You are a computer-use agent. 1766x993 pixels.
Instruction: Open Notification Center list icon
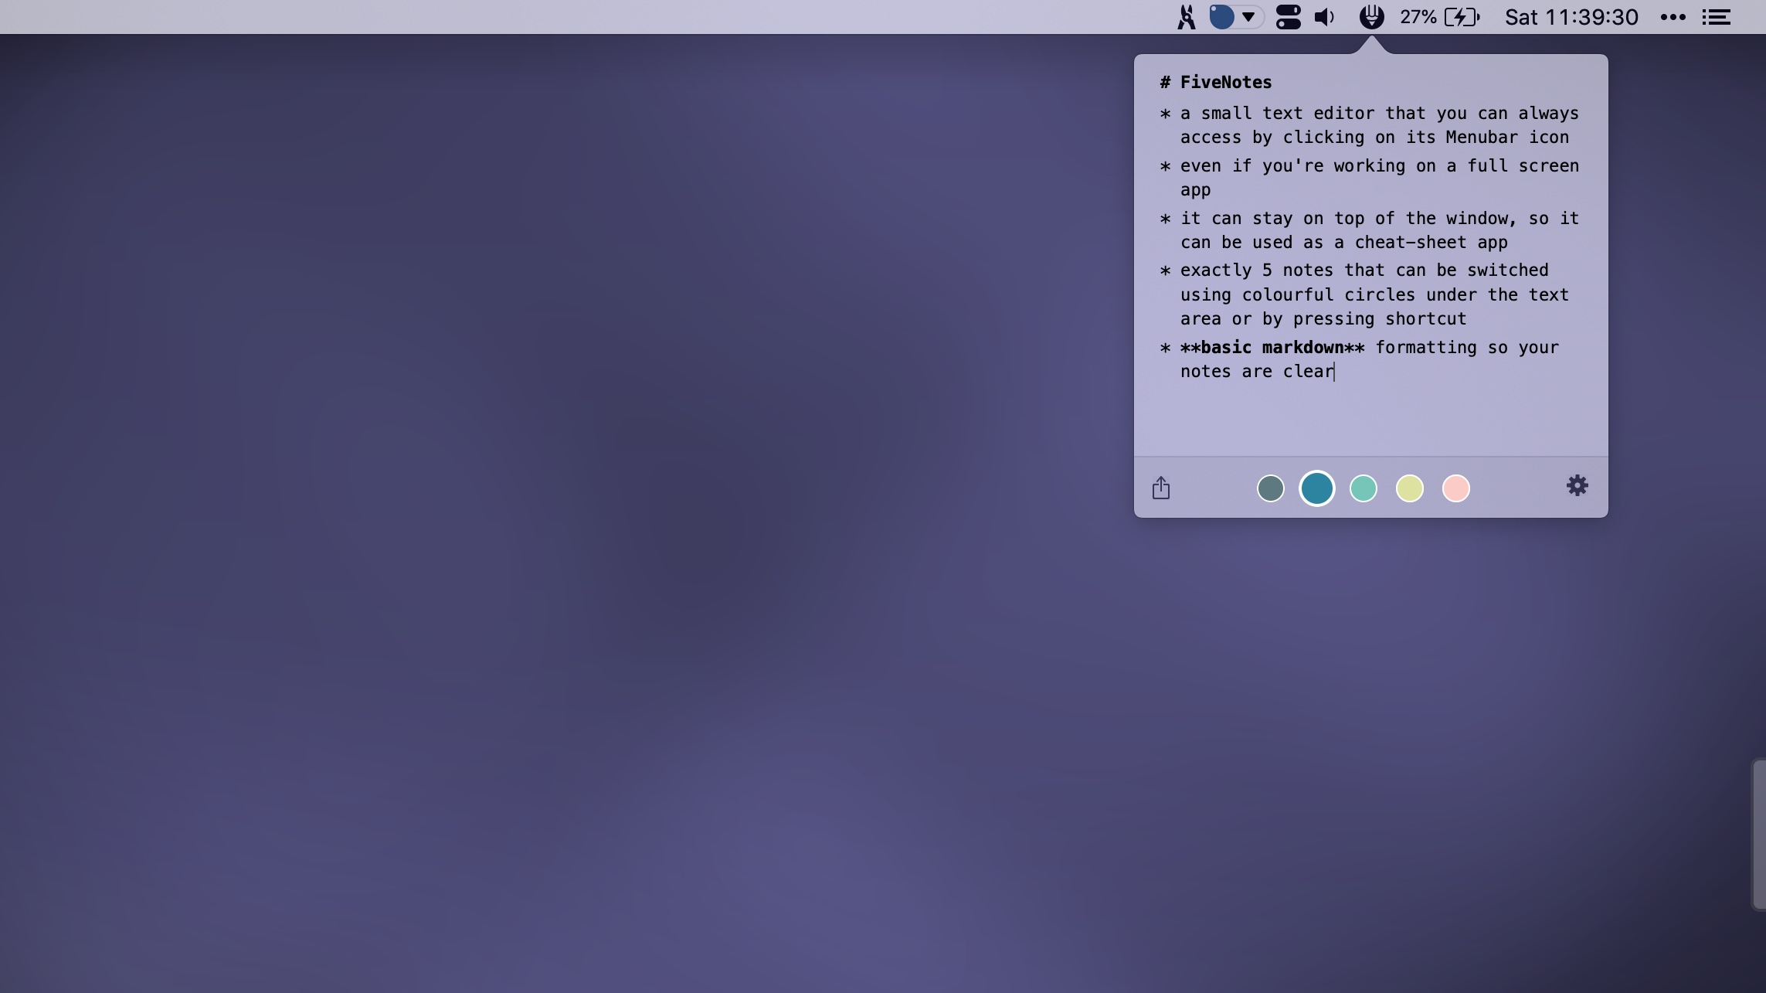(x=1716, y=17)
